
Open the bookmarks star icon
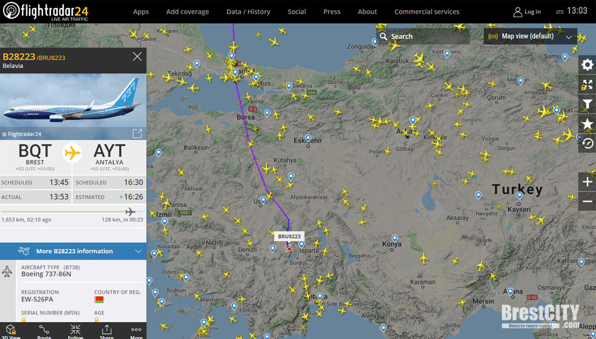pos(587,124)
